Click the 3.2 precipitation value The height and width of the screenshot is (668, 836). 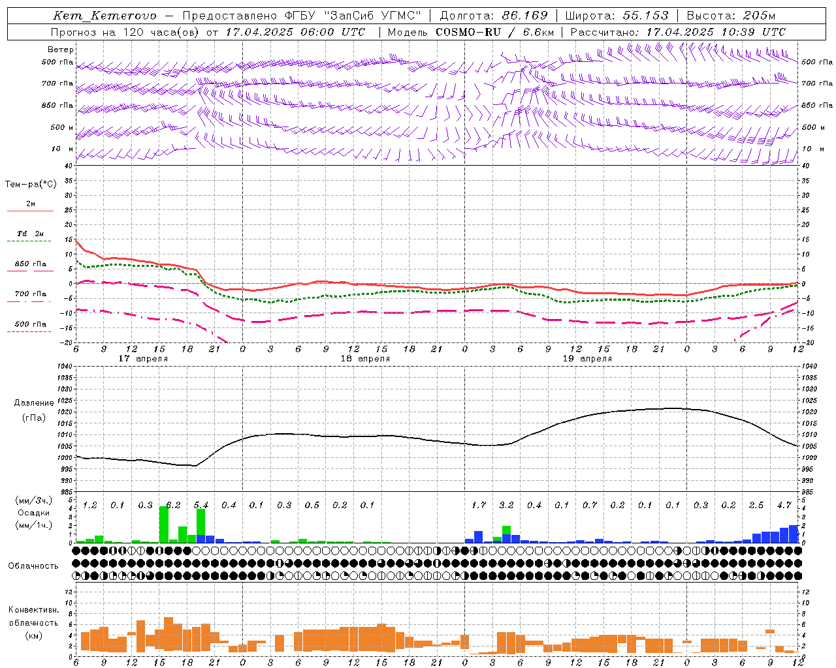click(506, 506)
